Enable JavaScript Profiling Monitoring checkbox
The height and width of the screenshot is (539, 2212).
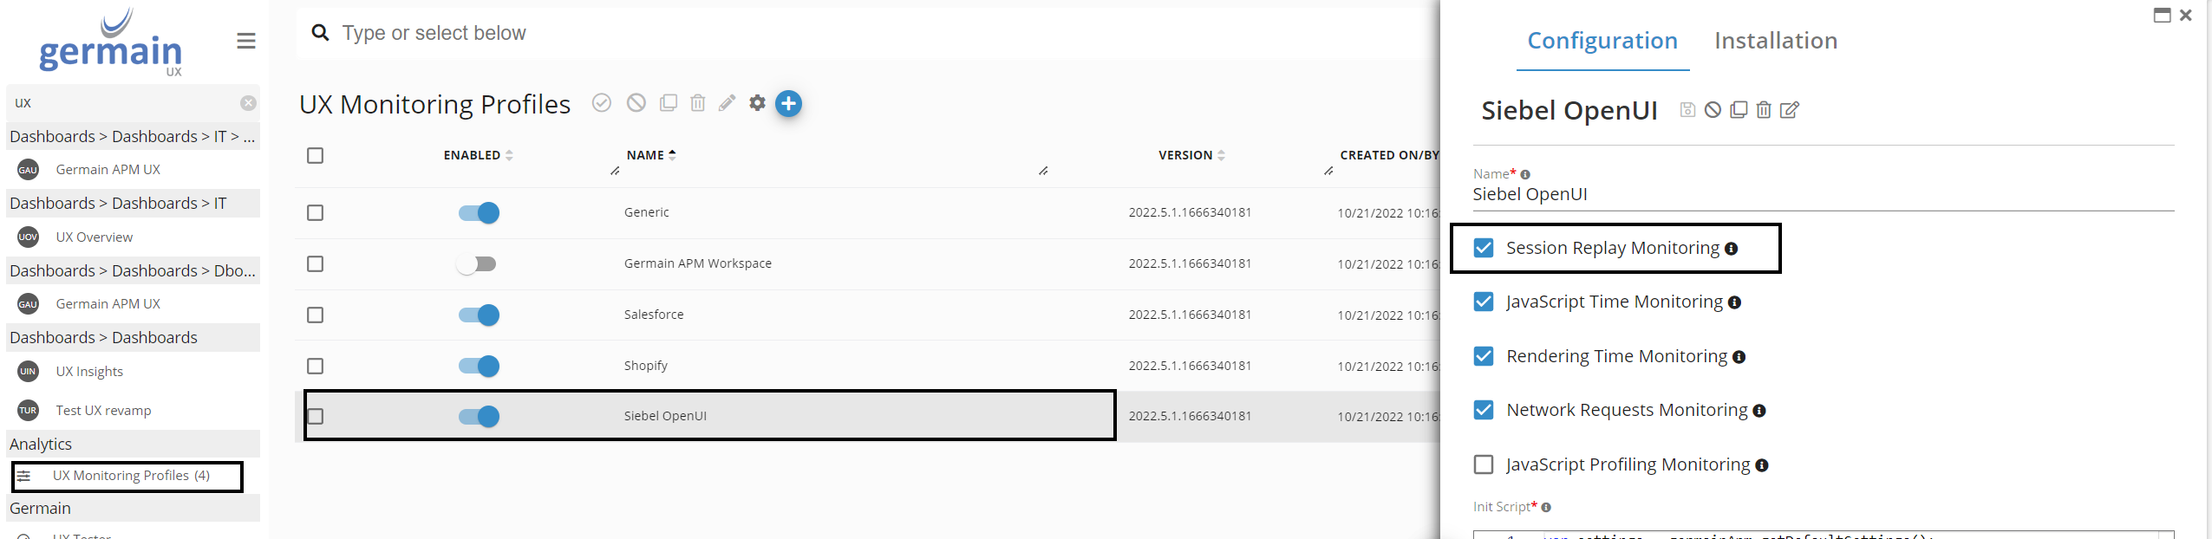(x=1484, y=464)
